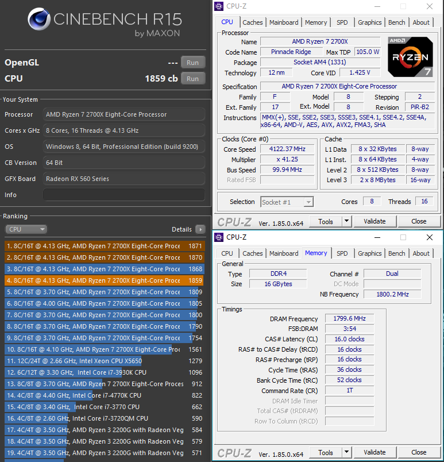
Task: Click Core Speed value 4122.37 MHz
Action: [x=287, y=149]
